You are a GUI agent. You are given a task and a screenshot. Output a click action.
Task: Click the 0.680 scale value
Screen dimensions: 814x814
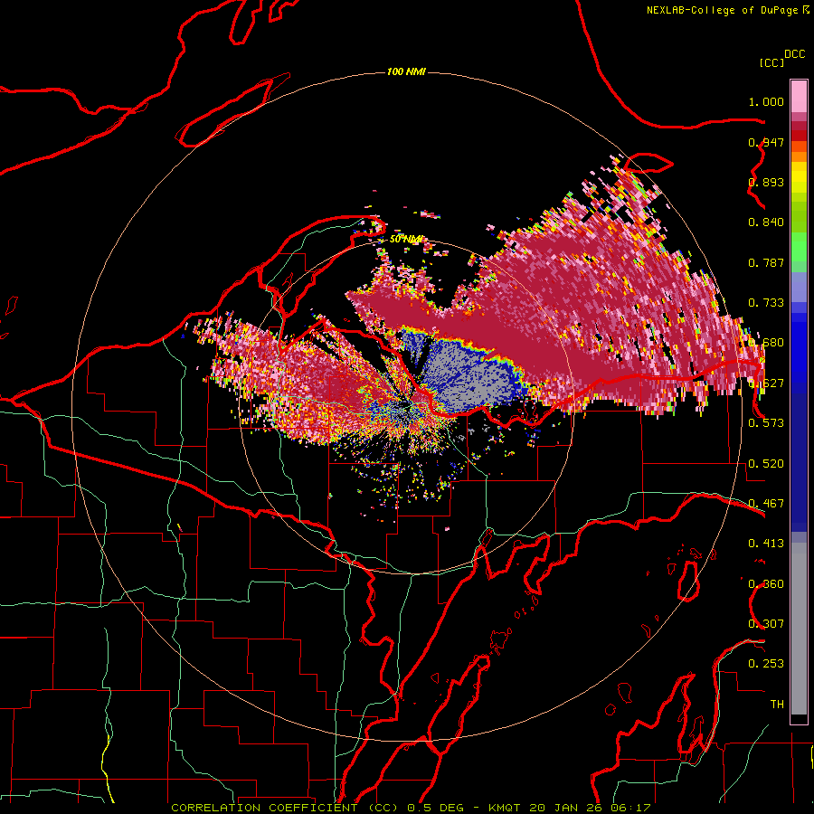[766, 343]
